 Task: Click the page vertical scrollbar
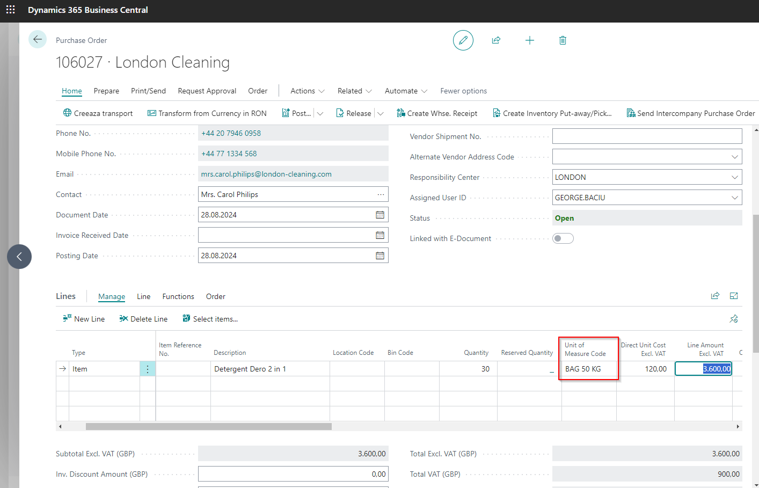coord(756,284)
